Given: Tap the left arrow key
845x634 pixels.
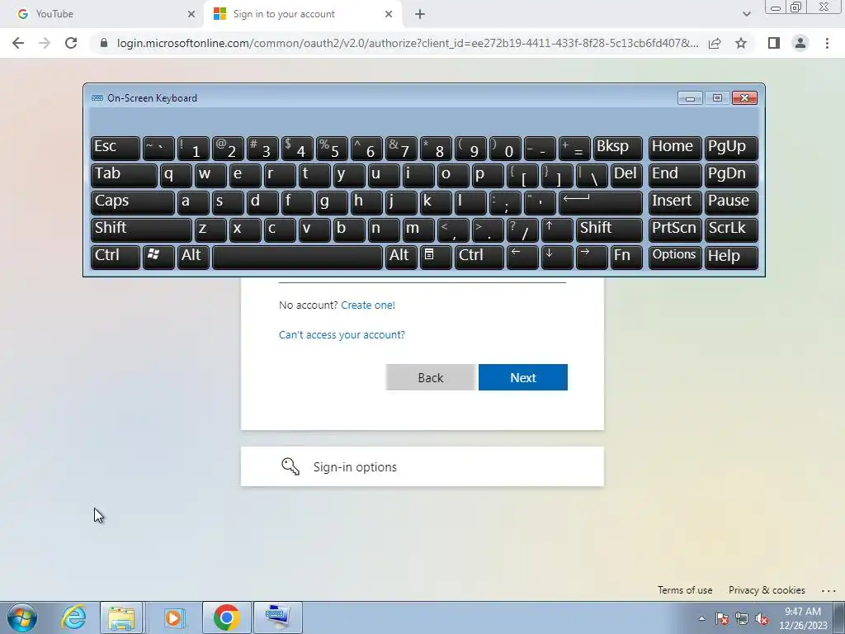Looking at the screenshot, I should [x=522, y=257].
